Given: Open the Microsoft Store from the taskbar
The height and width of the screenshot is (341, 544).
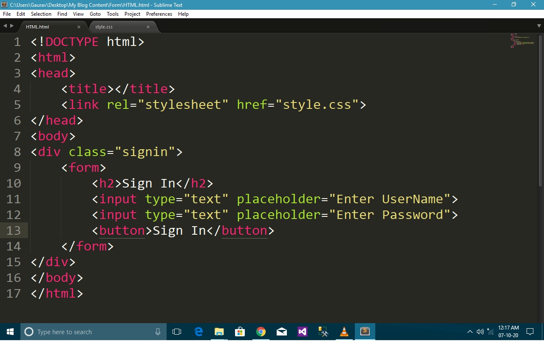Looking at the screenshot, I should coord(240,332).
